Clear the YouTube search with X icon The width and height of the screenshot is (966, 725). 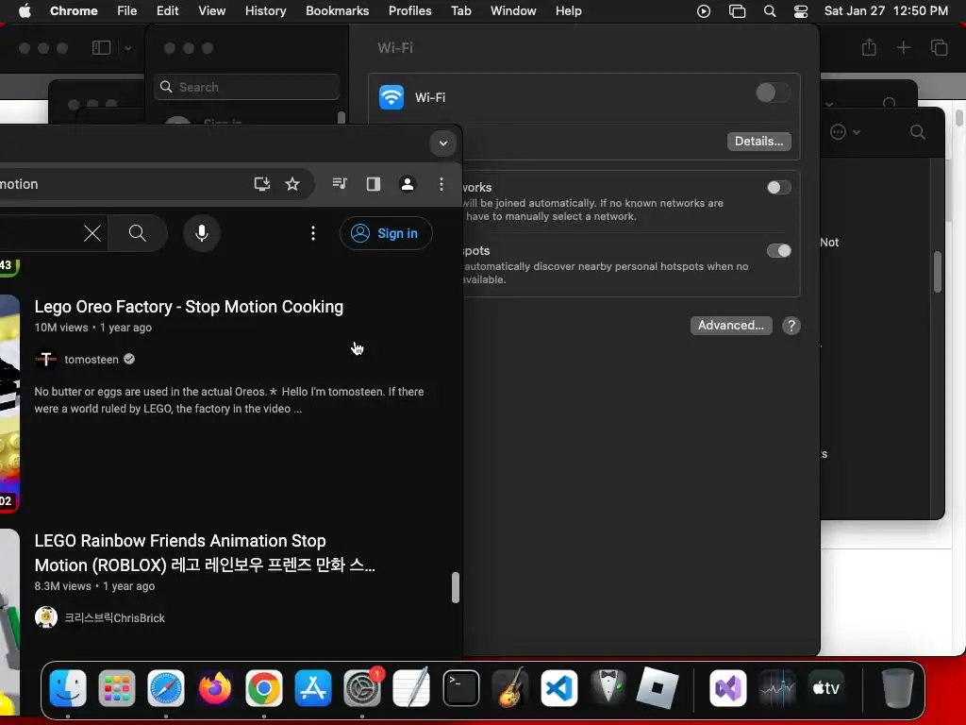92,233
